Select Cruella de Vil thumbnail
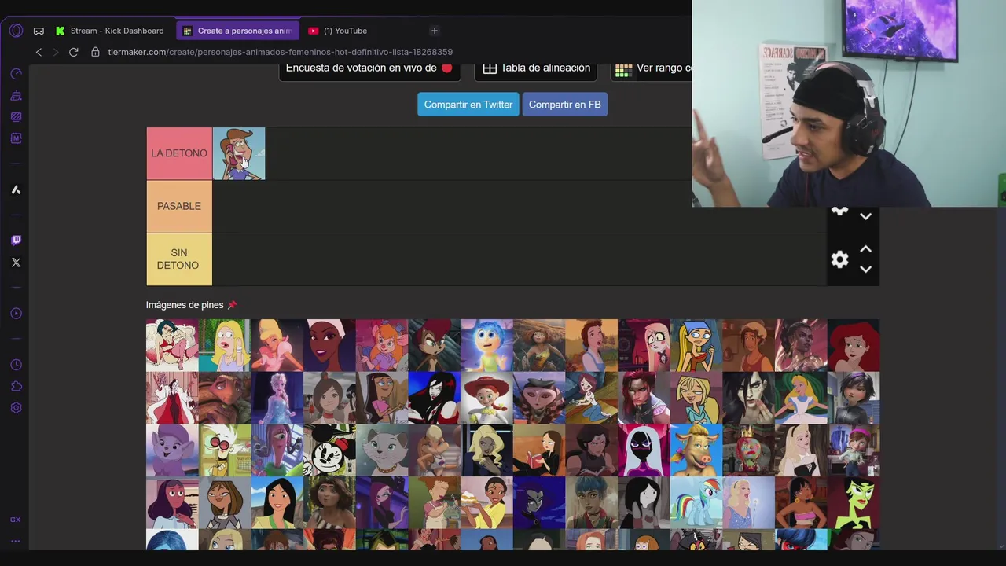1006x566 pixels. (x=172, y=398)
